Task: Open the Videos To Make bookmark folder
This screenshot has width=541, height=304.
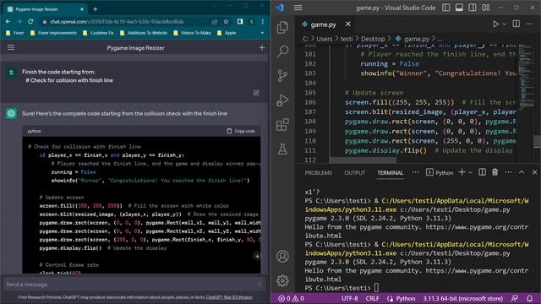Action: pos(193,33)
